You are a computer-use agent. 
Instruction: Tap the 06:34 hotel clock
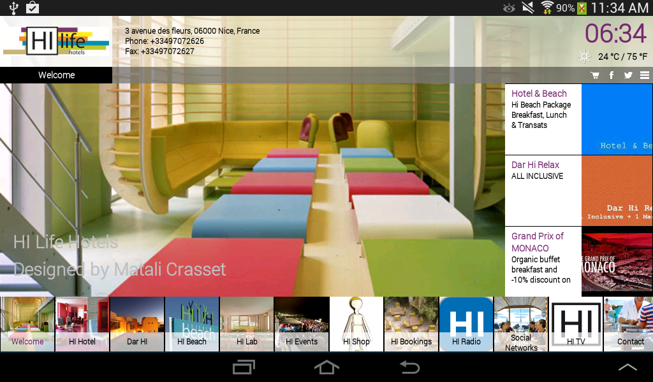pos(615,33)
